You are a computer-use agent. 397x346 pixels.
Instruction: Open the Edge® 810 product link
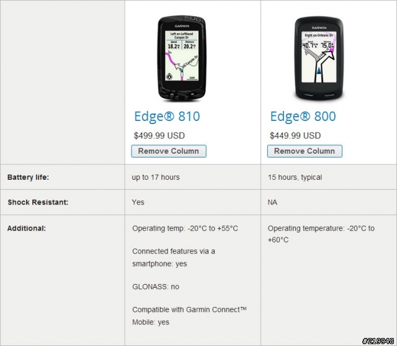click(x=167, y=117)
